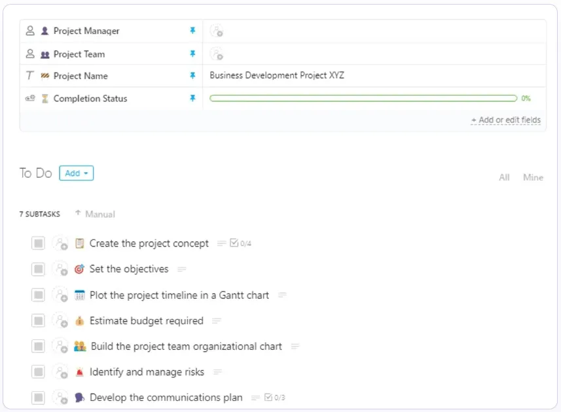Open description icon for Build the project team chart
This screenshot has height=412, width=561.
pos(295,346)
